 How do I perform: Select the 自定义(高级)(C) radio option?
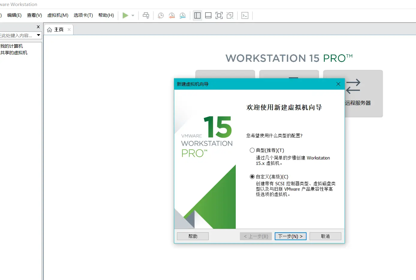point(252,177)
